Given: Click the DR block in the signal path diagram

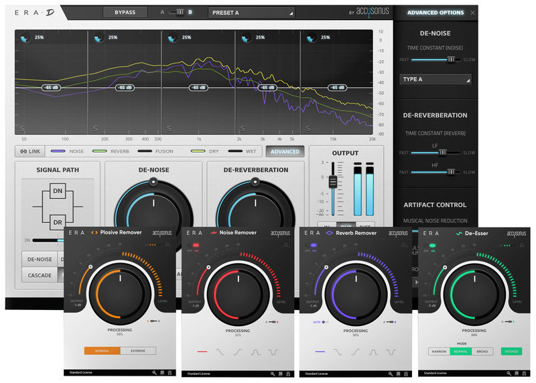Looking at the screenshot, I should [58, 222].
